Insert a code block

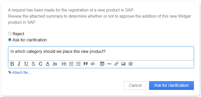pyautogui.click(x=93, y=64)
